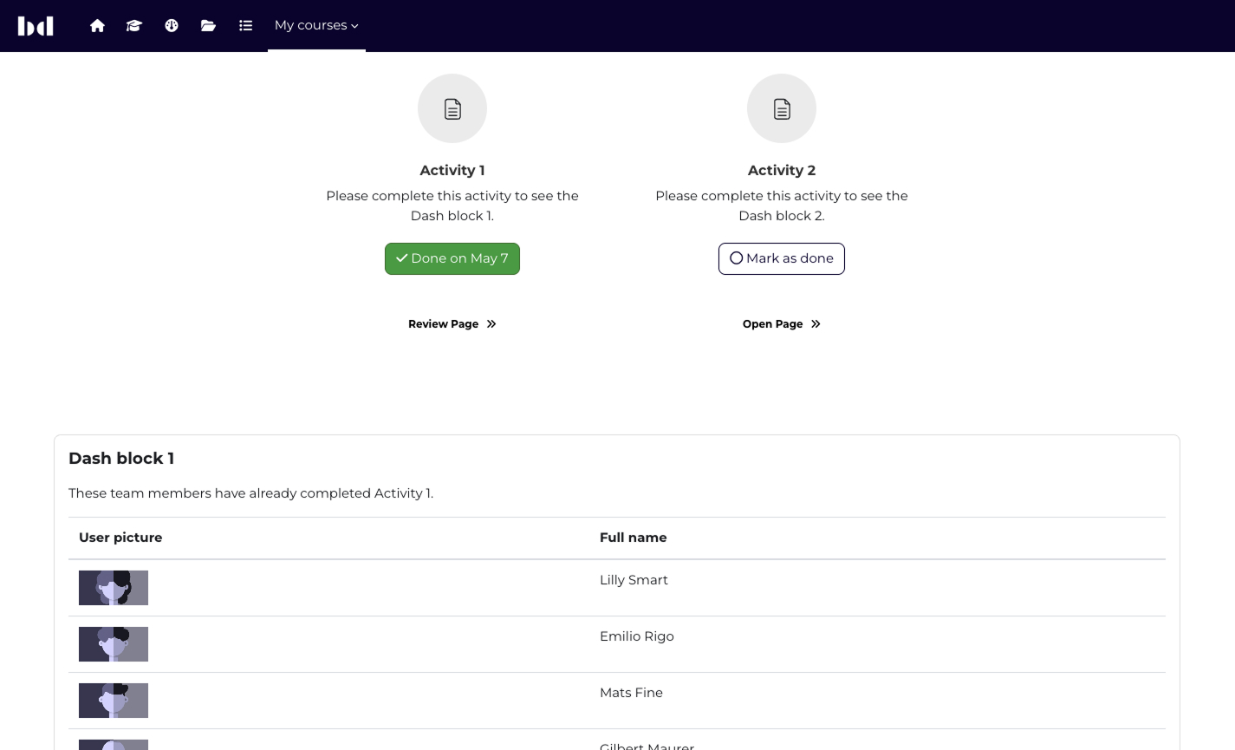This screenshot has height=750, width=1235.
Task: Go to Home via house icon
Action: [97, 26]
